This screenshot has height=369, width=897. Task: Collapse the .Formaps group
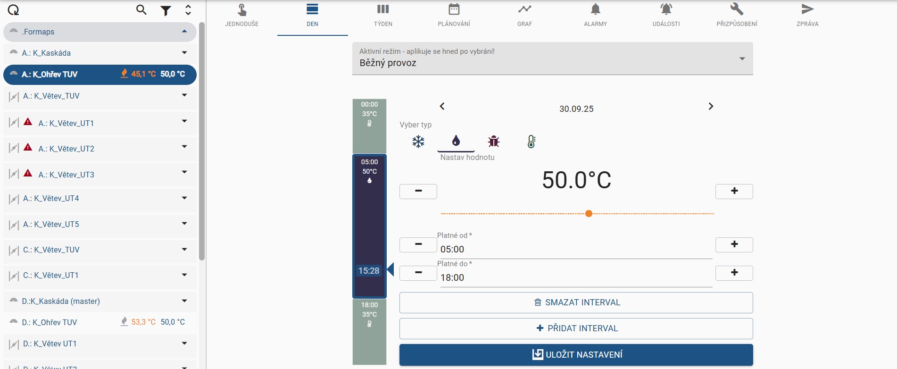coord(184,32)
